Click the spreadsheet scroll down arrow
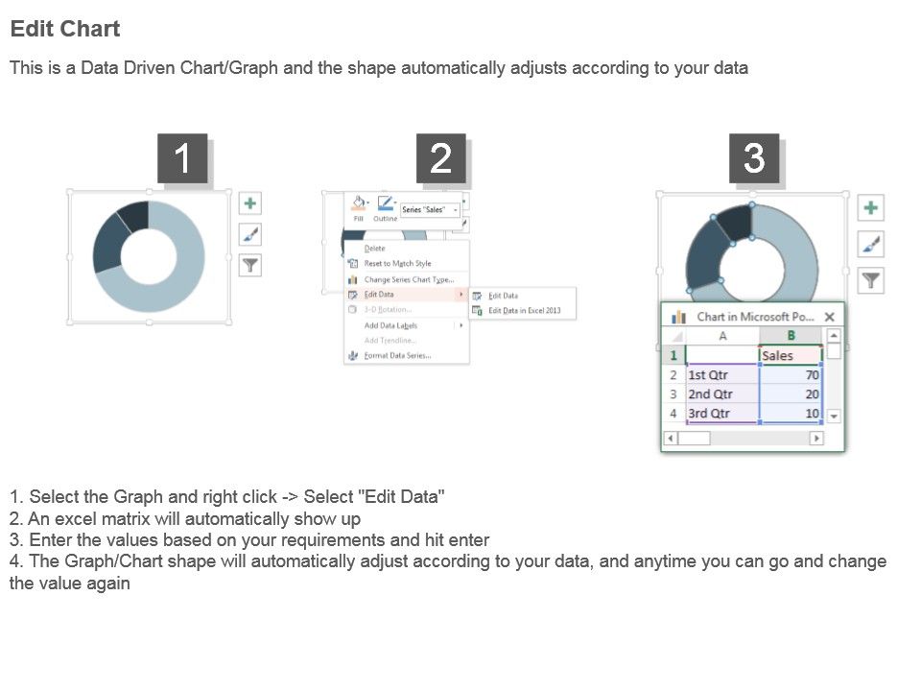Viewport: 921px width, 691px height. coord(834,416)
